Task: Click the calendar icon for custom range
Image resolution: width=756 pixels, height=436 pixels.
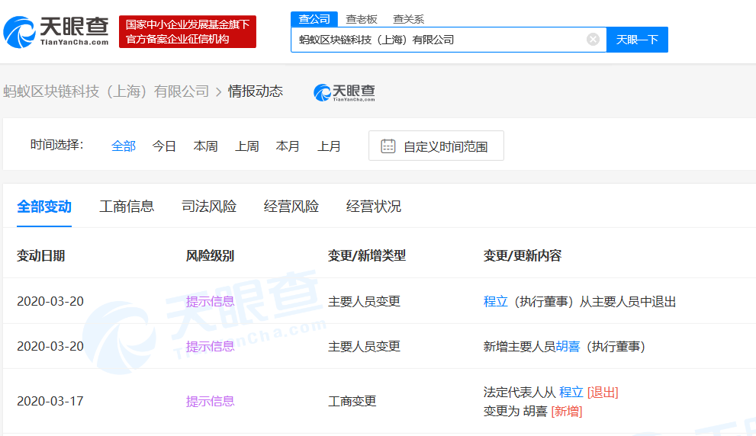Action: coord(388,146)
